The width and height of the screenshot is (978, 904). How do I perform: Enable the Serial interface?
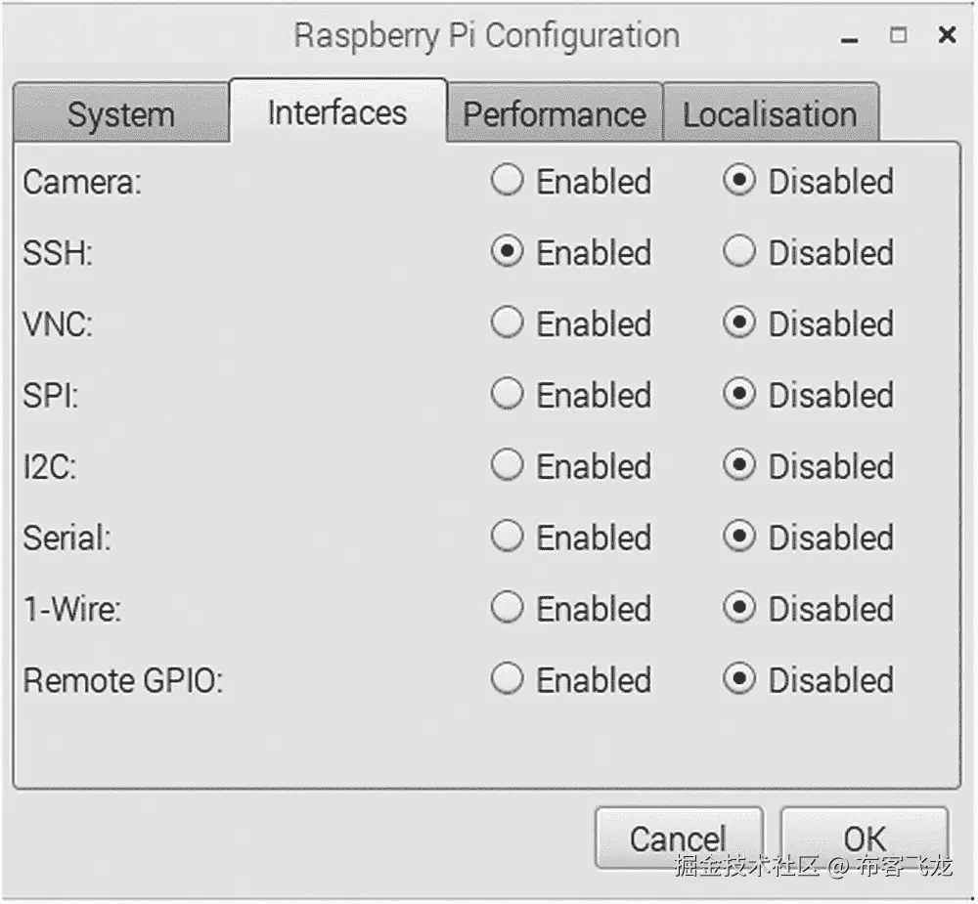point(507,538)
